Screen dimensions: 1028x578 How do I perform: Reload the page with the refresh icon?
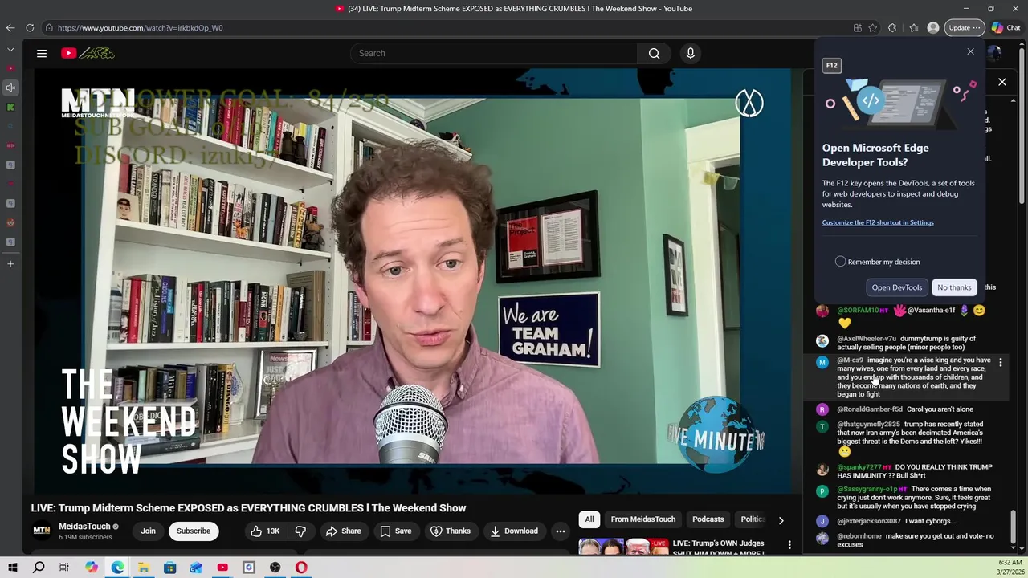30,27
